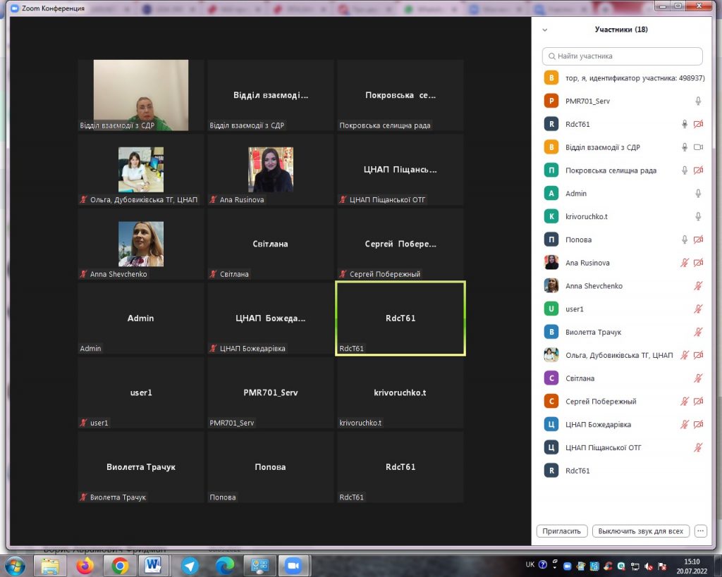Screen dimensions: 722x577
Task: Unmute Виолетта Трачук via the red mic icon
Action: tap(698, 332)
